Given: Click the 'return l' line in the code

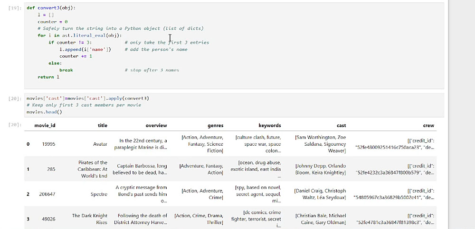Looking at the screenshot, I should 48,77.
